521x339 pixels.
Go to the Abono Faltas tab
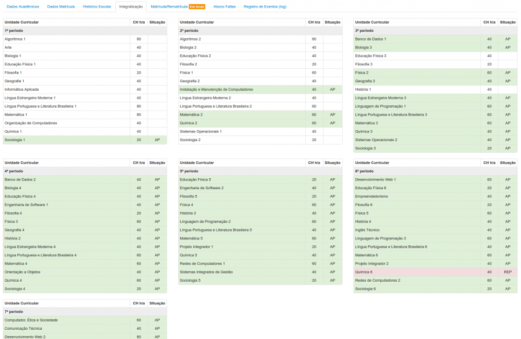click(x=224, y=6)
